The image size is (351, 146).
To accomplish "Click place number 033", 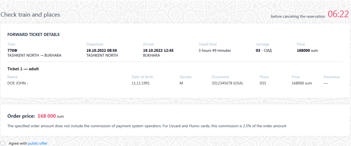I will 263,83.
